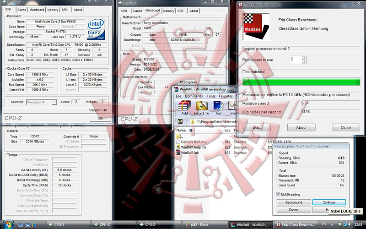Image resolution: width=366 pixels, height=229 pixels.
Task: Click Switch between windows quick launch icon
Action: point(27,225)
